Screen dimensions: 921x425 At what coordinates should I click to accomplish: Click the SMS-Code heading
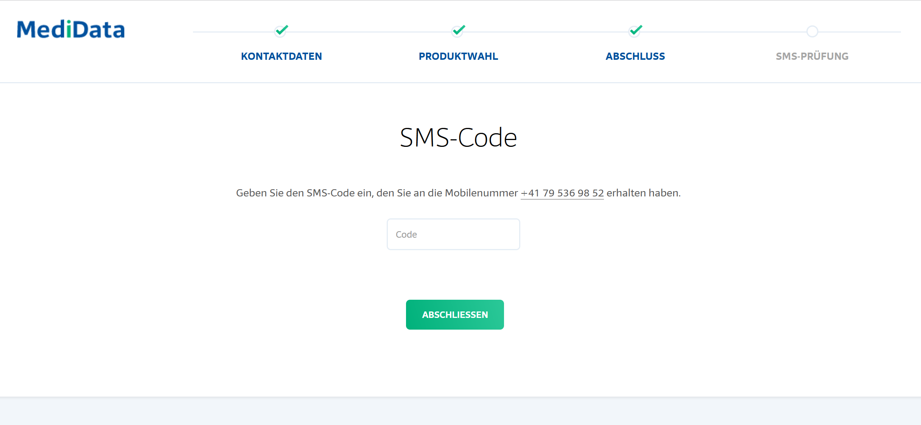(x=458, y=137)
